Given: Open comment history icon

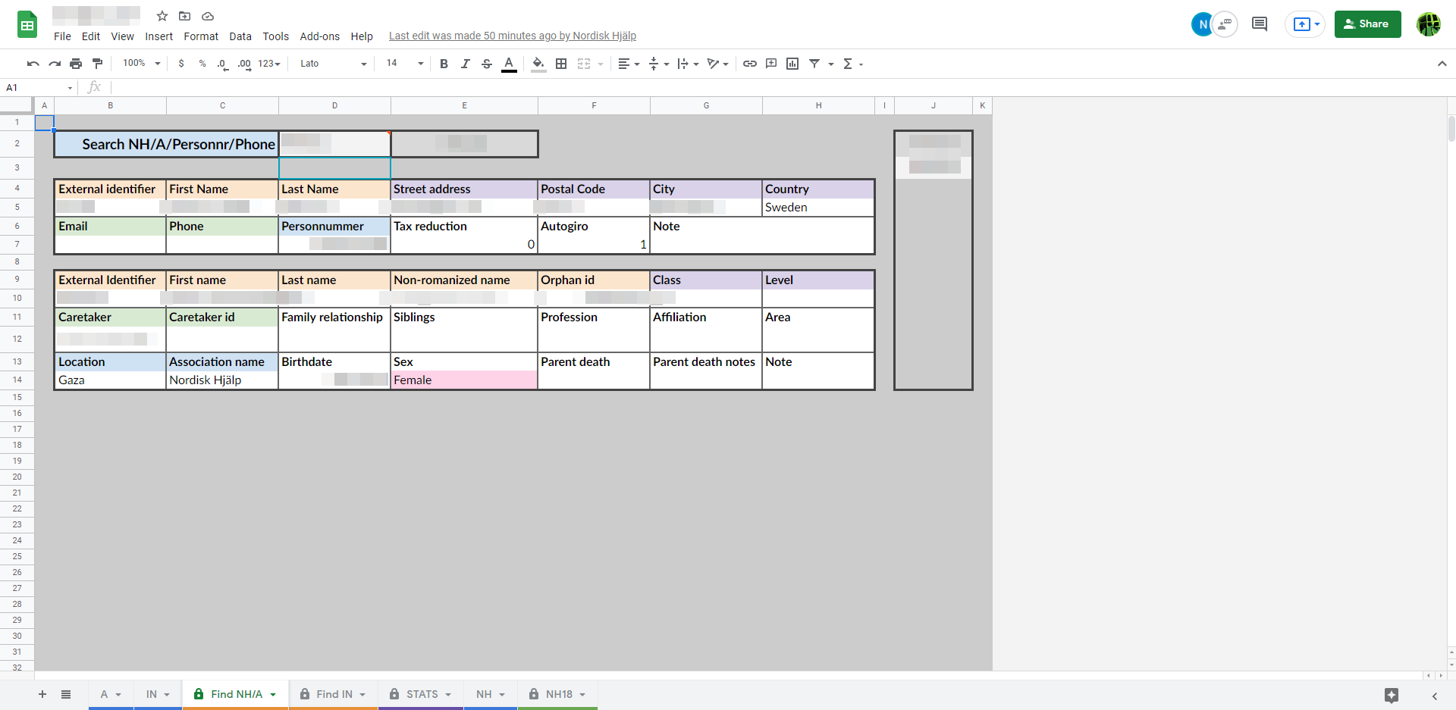Looking at the screenshot, I should point(1260,24).
